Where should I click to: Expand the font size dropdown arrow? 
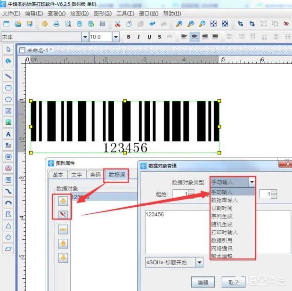(116, 37)
